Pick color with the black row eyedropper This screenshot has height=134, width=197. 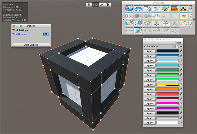point(181,113)
